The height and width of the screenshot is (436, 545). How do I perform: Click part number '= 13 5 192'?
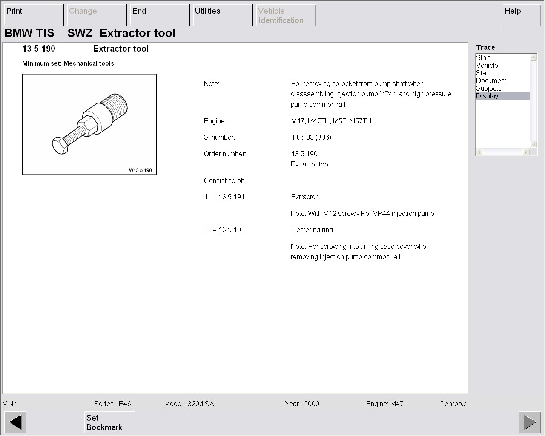coord(229,229)
